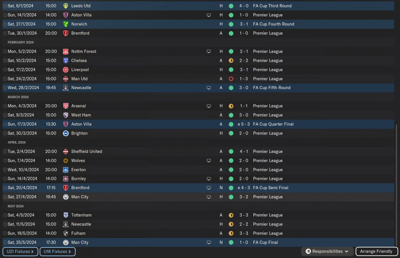Image resolution: width=400 pixels, height=258 pixels.
Task: Expand U18 Fixtures
Action: [x=57, y=251]
